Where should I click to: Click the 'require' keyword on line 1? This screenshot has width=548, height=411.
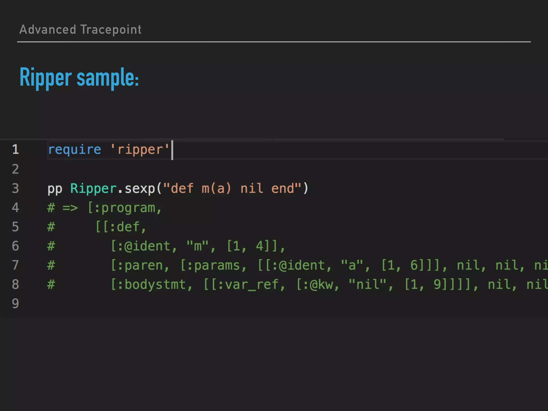tap(75, 149)
